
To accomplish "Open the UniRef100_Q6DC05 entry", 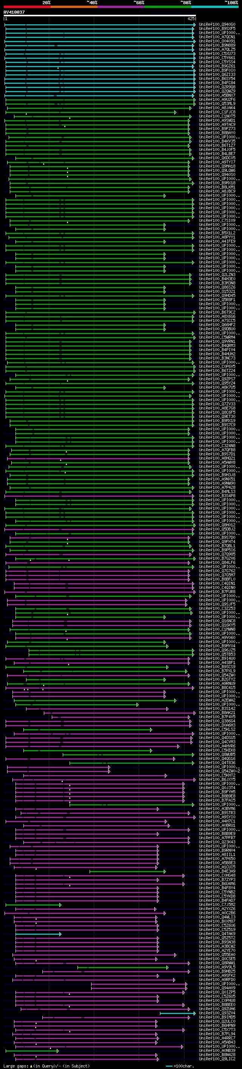I will point(217,158).
